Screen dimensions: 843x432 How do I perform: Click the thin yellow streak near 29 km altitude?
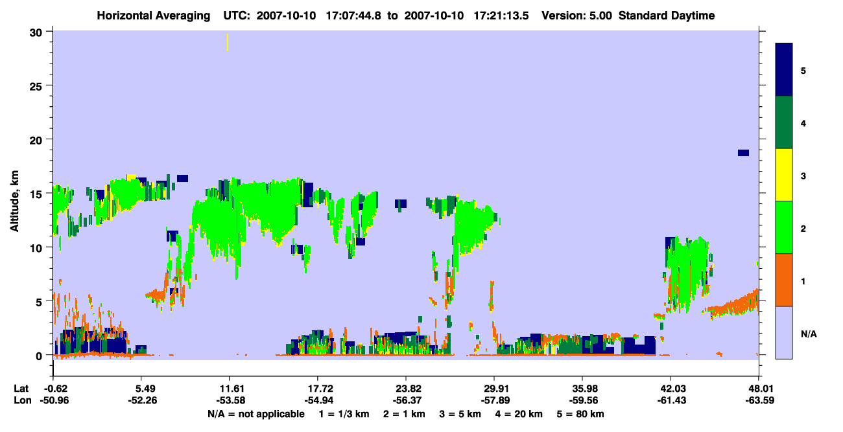click(227, 42)
